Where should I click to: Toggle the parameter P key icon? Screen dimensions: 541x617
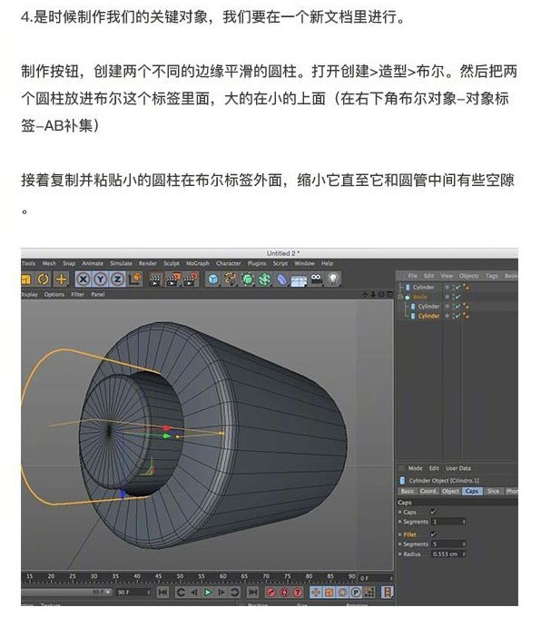[356, 592]
